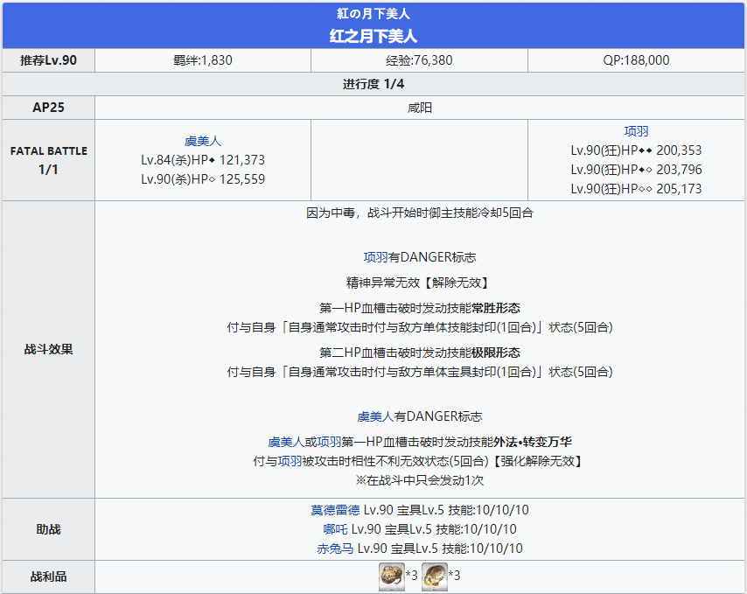The height and width of the screenshot is (594, 747).
Task: Click the location name 咸阳
Action: pos(419,108)
